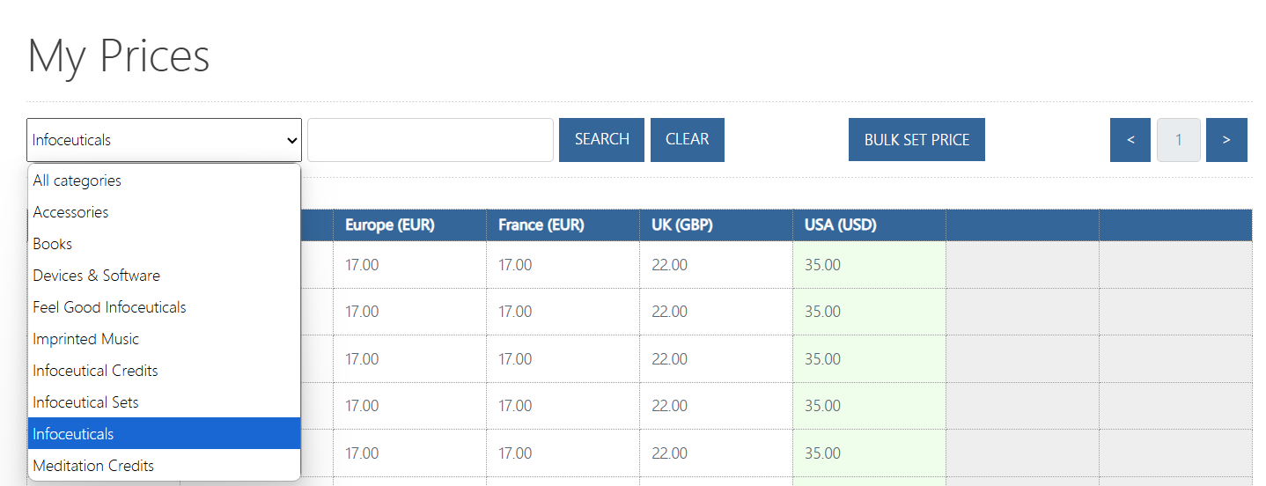Pick Infoceutical Credits option

[165, 371]
